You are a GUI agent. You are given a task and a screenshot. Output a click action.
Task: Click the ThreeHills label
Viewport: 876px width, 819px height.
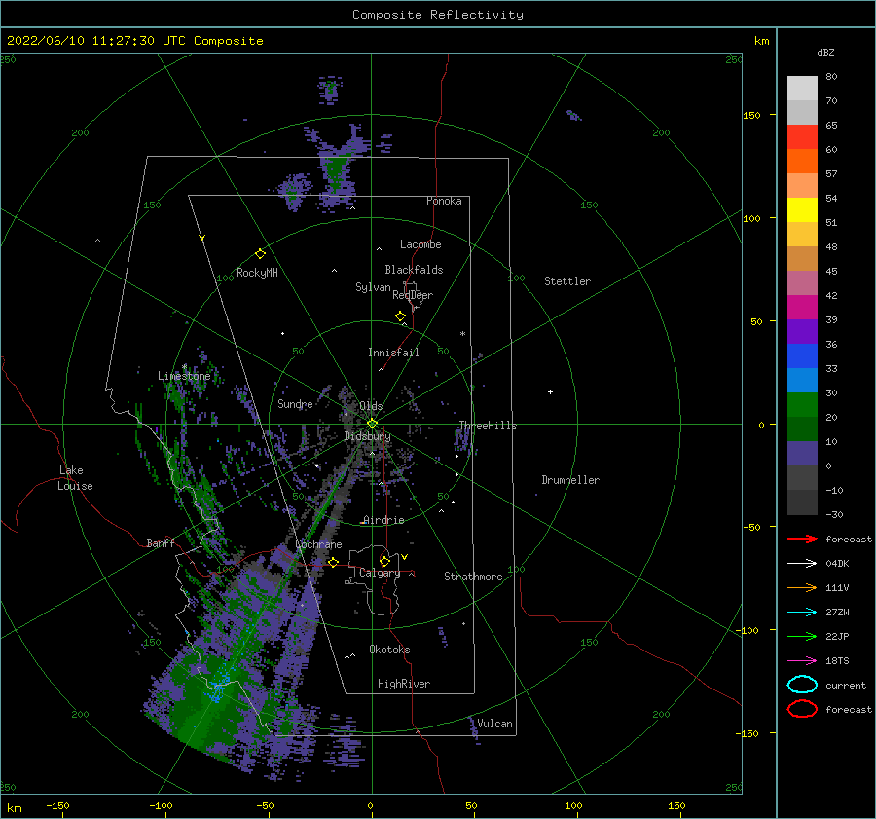(x=488, y=426)
